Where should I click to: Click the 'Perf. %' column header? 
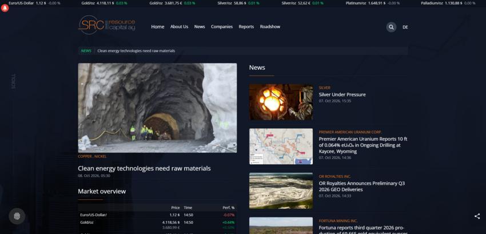(x=229, y=208)
